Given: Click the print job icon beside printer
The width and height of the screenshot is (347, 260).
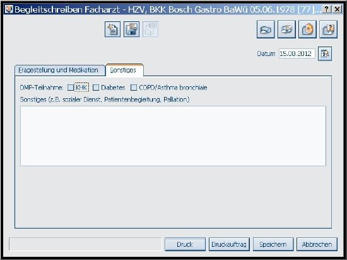Looking at the screenshot, I should pyautogui.click(x=286, y=30).
